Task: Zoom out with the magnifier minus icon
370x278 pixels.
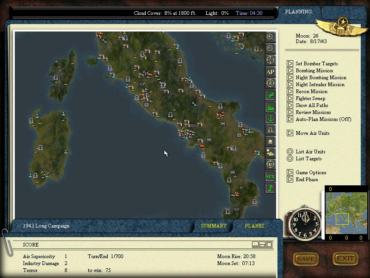Action: coord(271,49)
